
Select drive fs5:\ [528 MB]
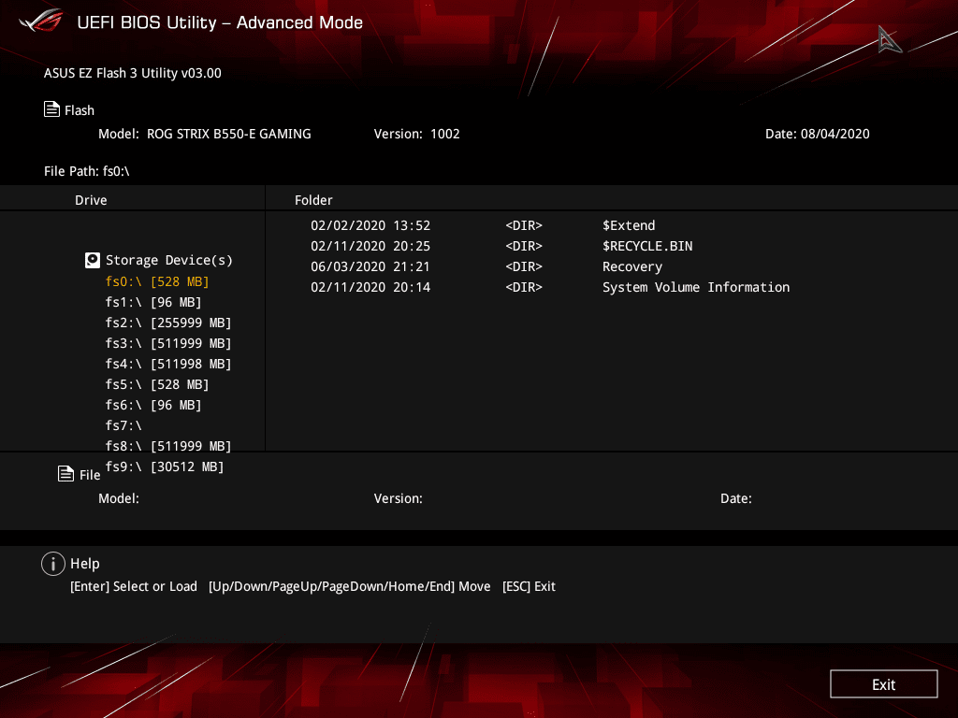(x=157, y=384)
